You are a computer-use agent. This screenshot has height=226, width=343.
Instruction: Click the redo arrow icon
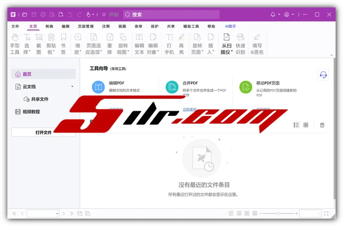pyautogui.click(x=79, y=15)
